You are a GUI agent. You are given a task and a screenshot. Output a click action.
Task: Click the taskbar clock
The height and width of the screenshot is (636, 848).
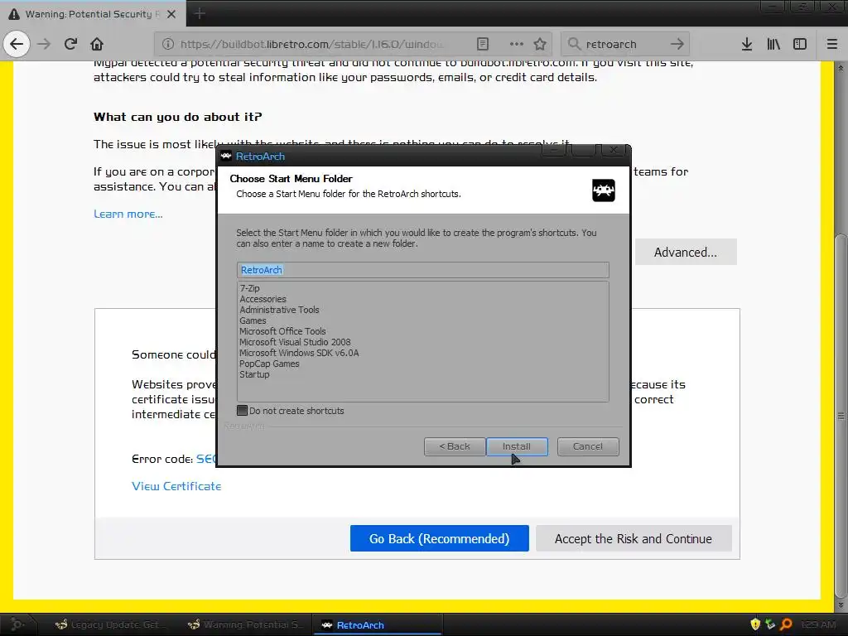click(818, 624)
